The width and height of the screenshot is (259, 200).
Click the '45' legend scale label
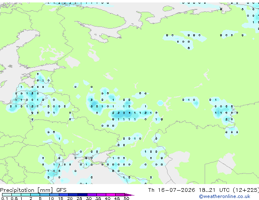click(x=117, y=198)
